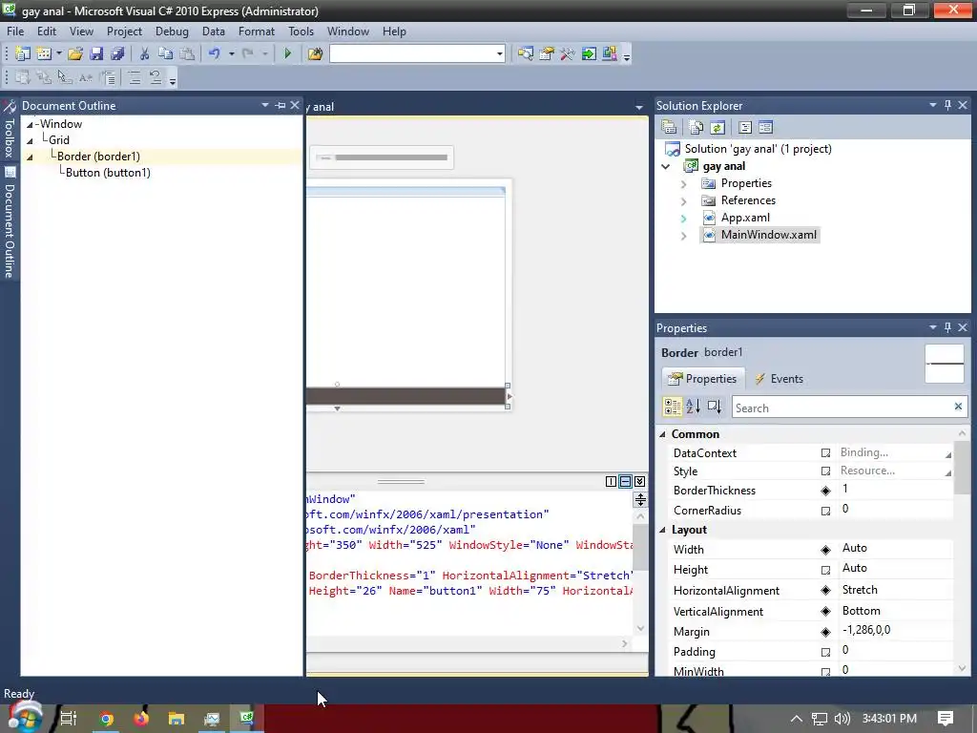This screenshot has width=977, height=733.
Task: Click the Copy toolbar icon
Action: [x=165, y=54]
